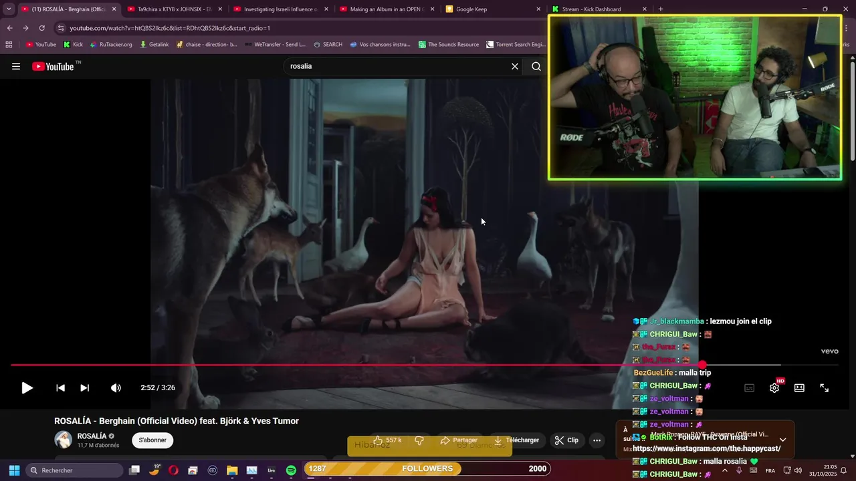Open the notifications bell
Screen dimensions: 856x481
click(843, 470)
